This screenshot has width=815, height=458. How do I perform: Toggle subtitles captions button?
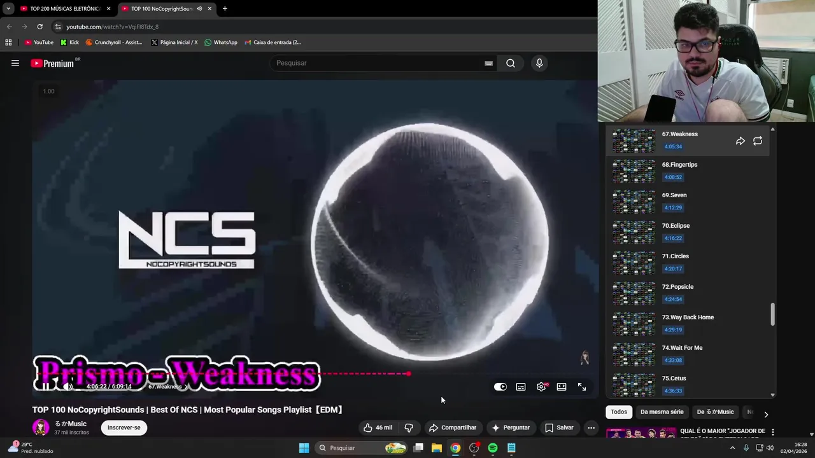[521, 387]
